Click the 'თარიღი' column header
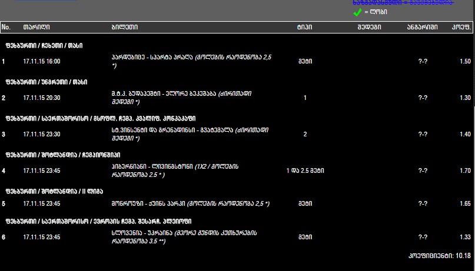 pyautogui.click(x=36, y=27)
